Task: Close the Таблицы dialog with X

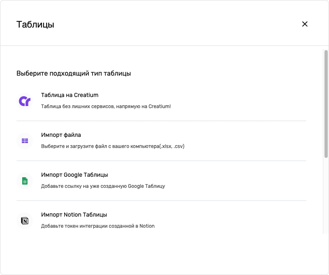Action: pyautogui.click(x=305, y=24)
